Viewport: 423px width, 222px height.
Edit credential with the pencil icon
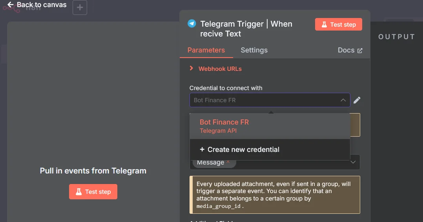point(357,100)
